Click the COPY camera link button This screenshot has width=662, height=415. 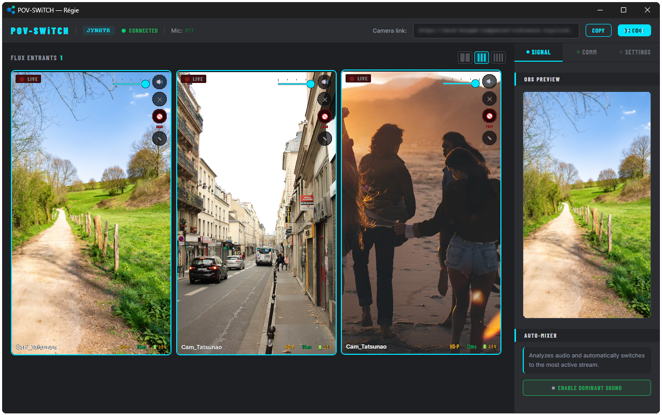tap(598, 31)
